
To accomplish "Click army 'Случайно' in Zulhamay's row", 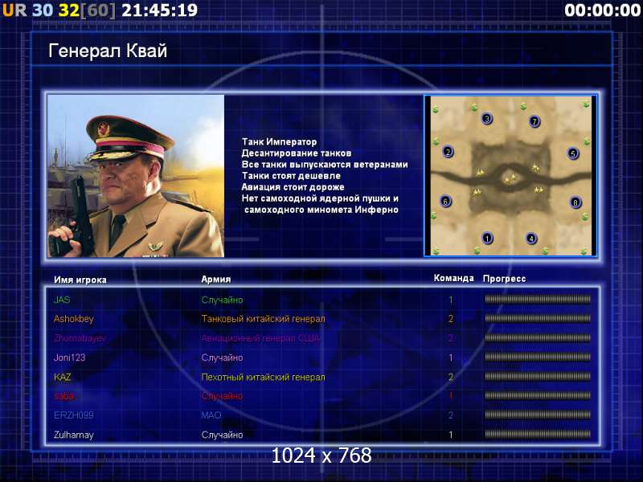I will click(x=223, y=435).
